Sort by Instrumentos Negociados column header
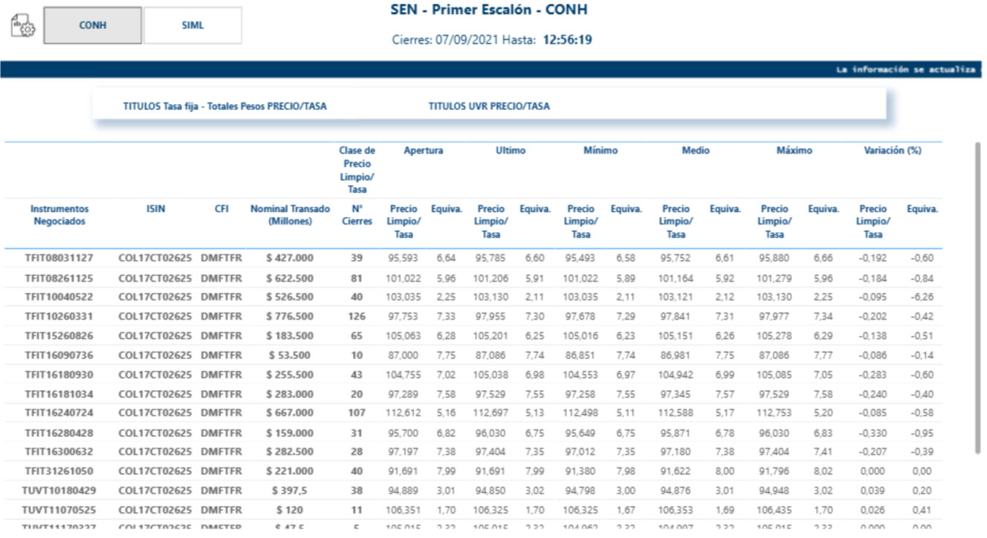 coord(60,215)
